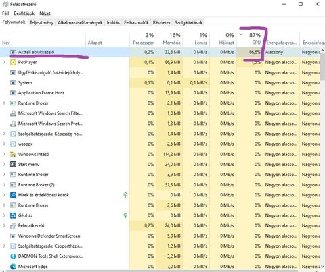
Task: Click the Runtime Broker (2) icon
Action: (13, 185)
